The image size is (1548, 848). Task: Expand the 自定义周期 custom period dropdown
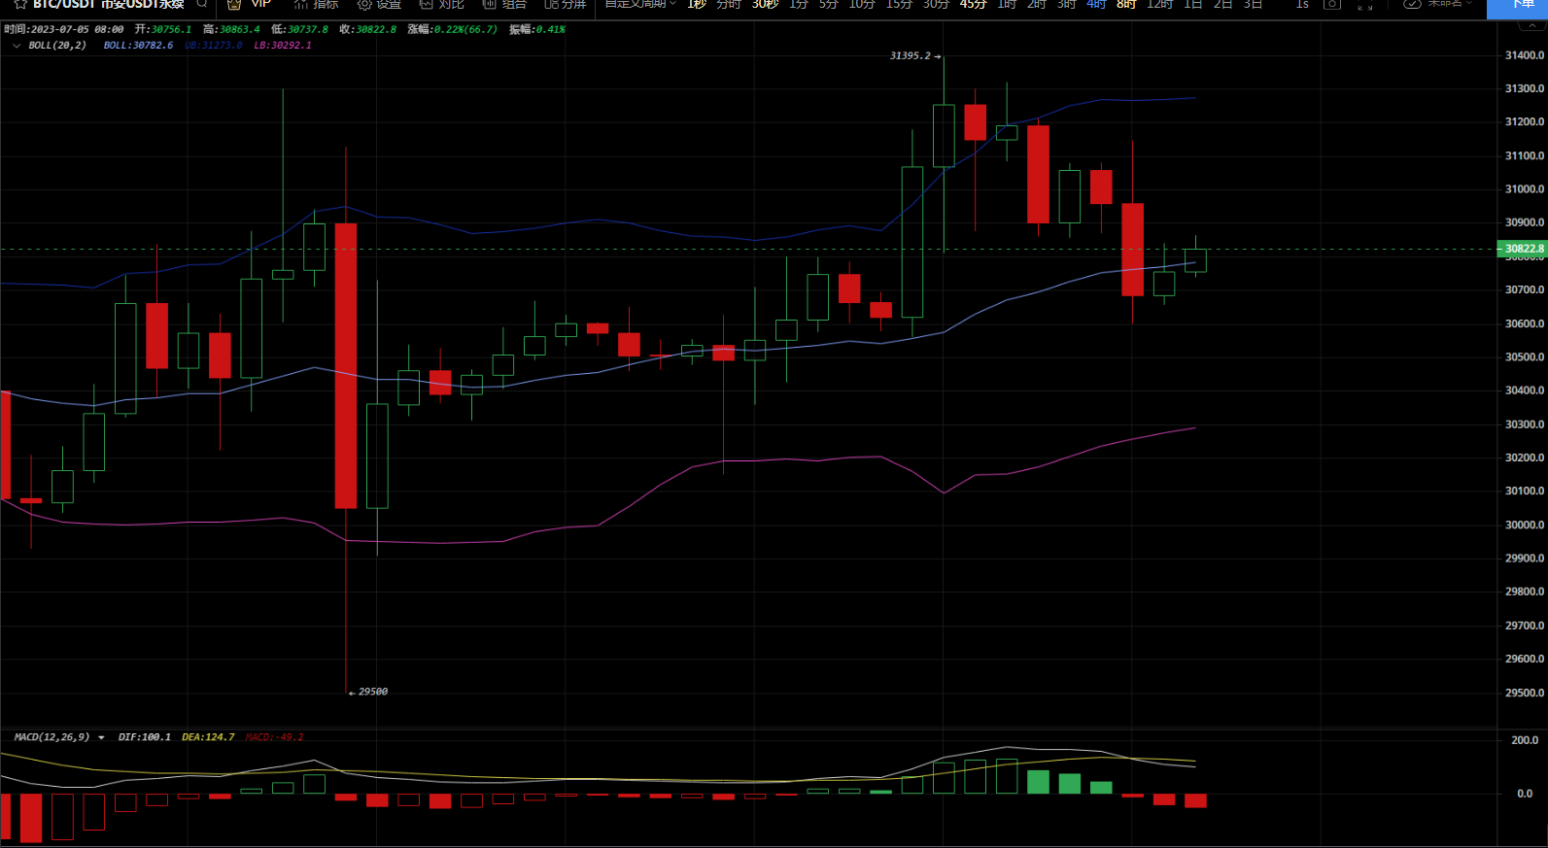point(640,4)
